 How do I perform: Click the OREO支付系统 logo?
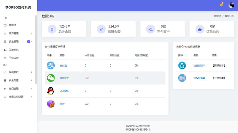click(x=18, y=8)
